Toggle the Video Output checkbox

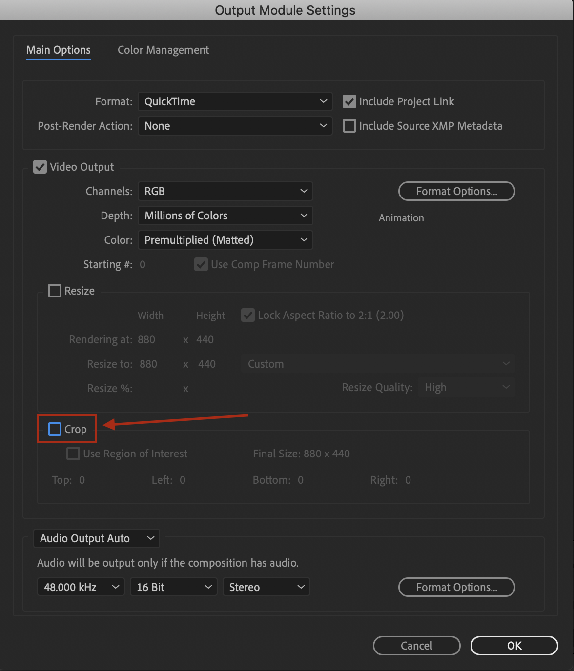tap(40, 167)
